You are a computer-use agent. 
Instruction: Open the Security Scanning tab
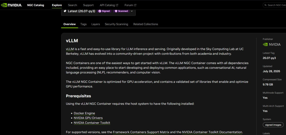pyautogui.click(x=116, y=24)
